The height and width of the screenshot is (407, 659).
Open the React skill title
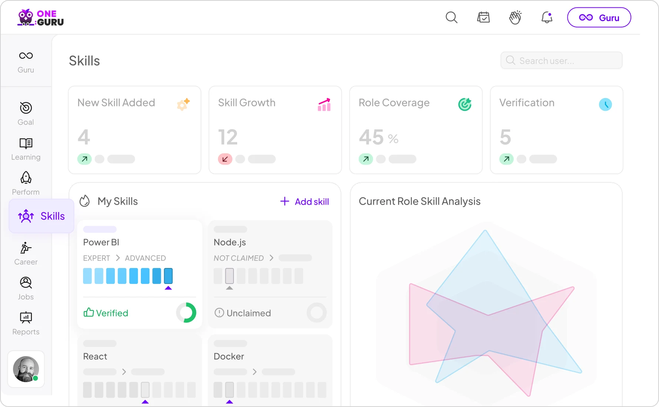(95, 356)
